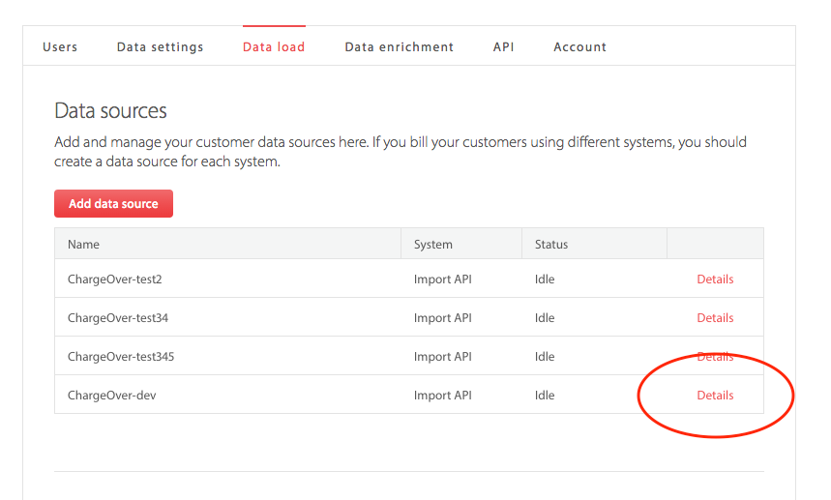Go to Data enrichment tab

click(400, 47)
